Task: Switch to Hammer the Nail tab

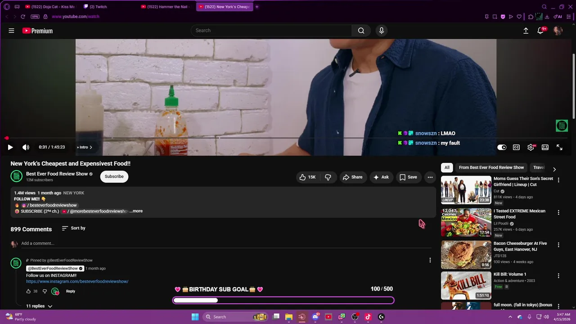Action: click(x=166, y=7)
